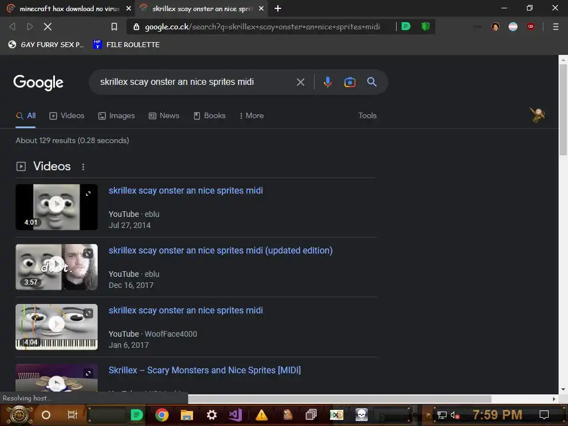The width and height of the screenshot is (568, 426).
Task: Click the browser forward navigation arrow
Action: coord(30,27)
